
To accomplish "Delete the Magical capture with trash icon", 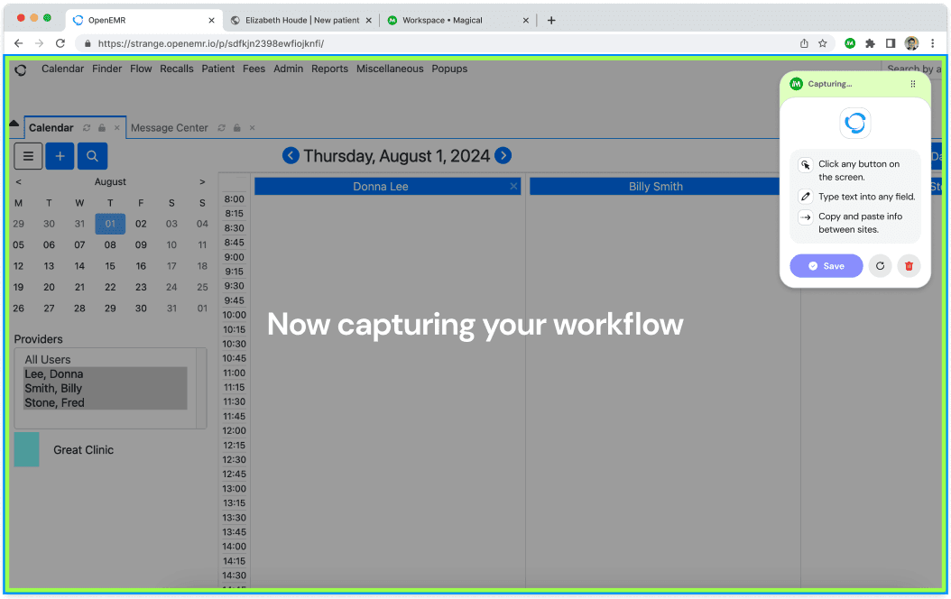I will pyautogui.click(x=909, y=265).
